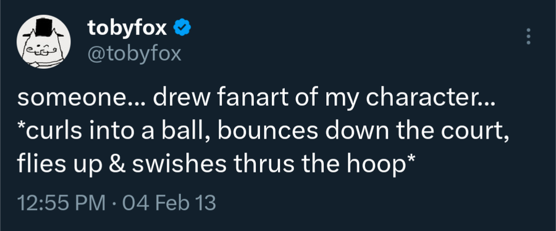
Task: Open the bold tobyfox display name
Action: (x=127, y=28)
